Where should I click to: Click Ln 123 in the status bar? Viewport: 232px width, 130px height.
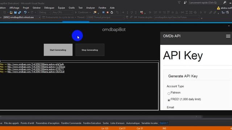click(x=105, y=129)
